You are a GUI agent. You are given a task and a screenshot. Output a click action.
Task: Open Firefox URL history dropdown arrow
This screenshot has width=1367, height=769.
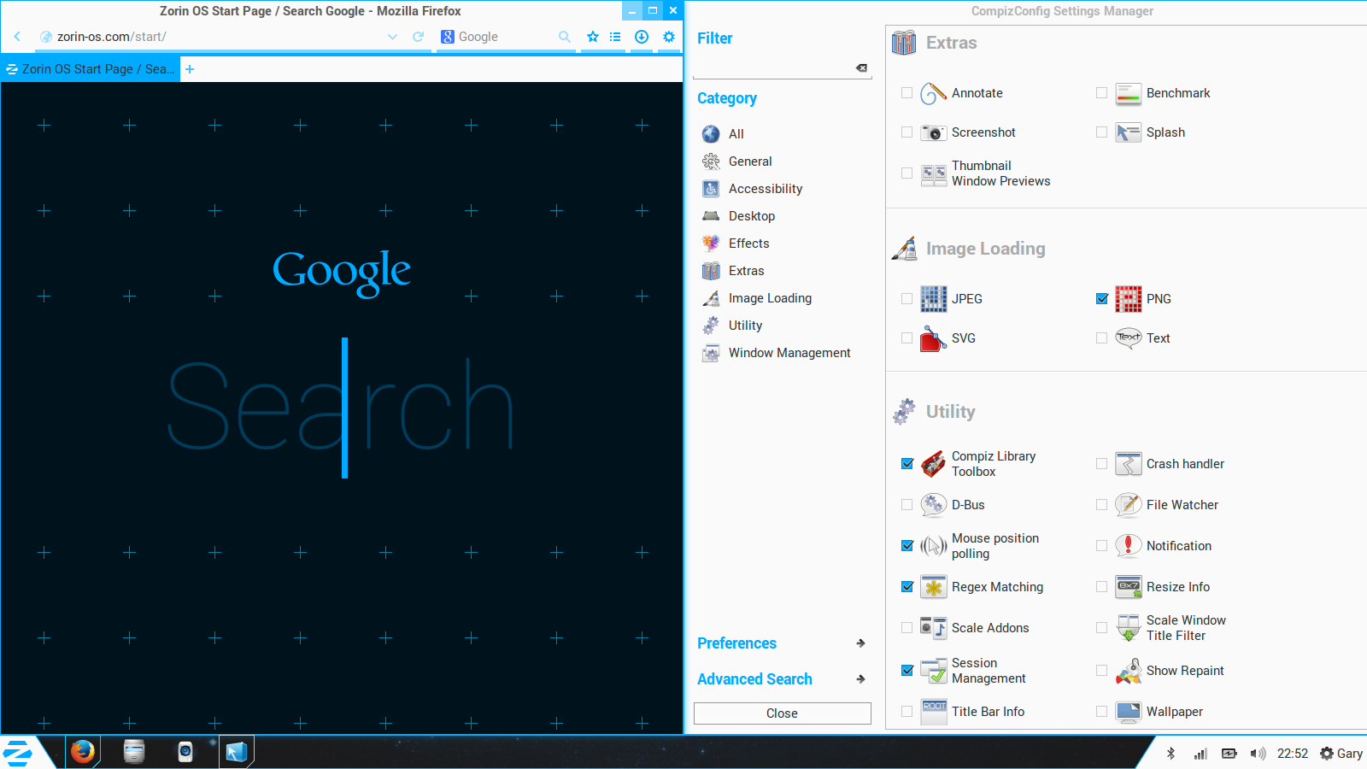[392, 37]
